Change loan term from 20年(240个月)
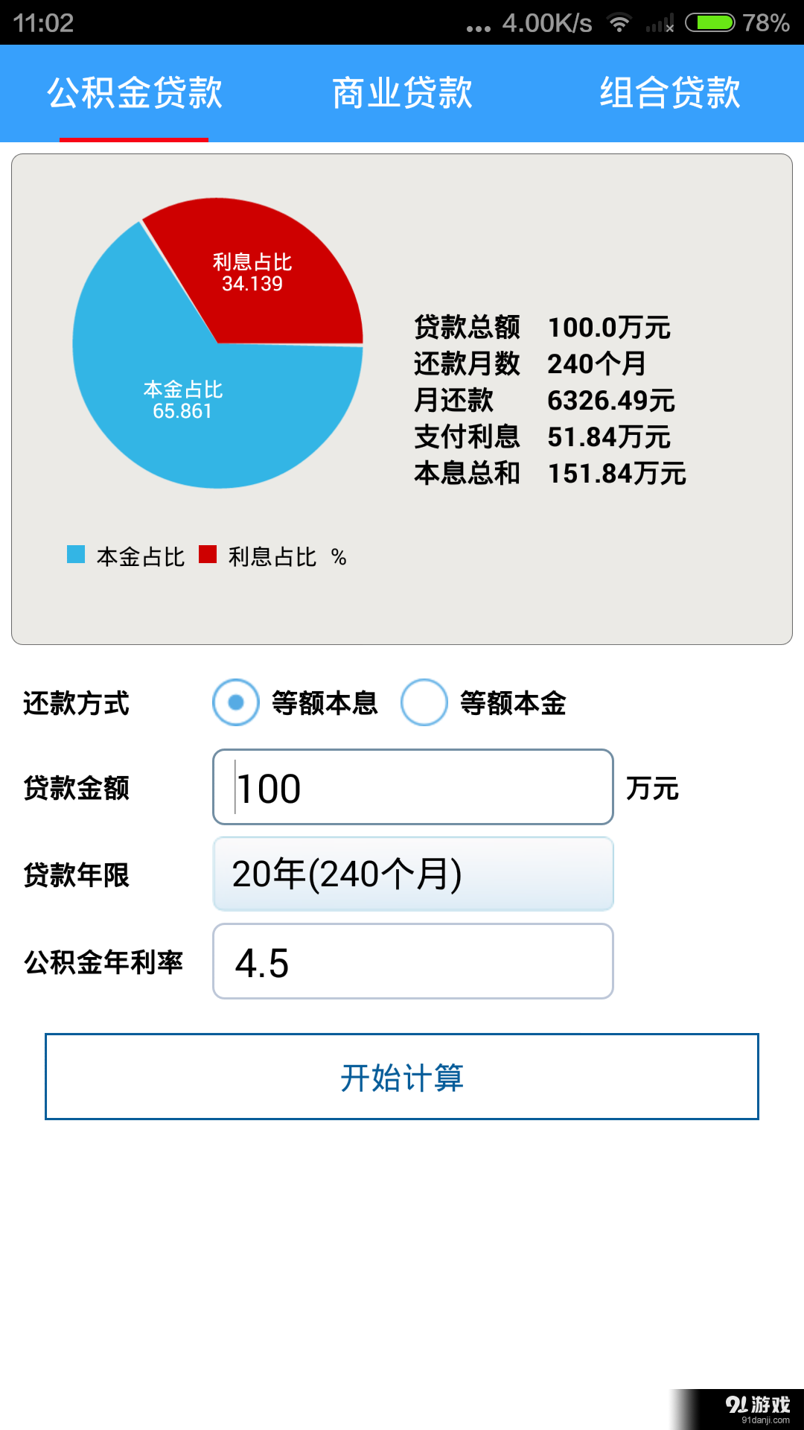804x1430 pixels. coord(413,874)
